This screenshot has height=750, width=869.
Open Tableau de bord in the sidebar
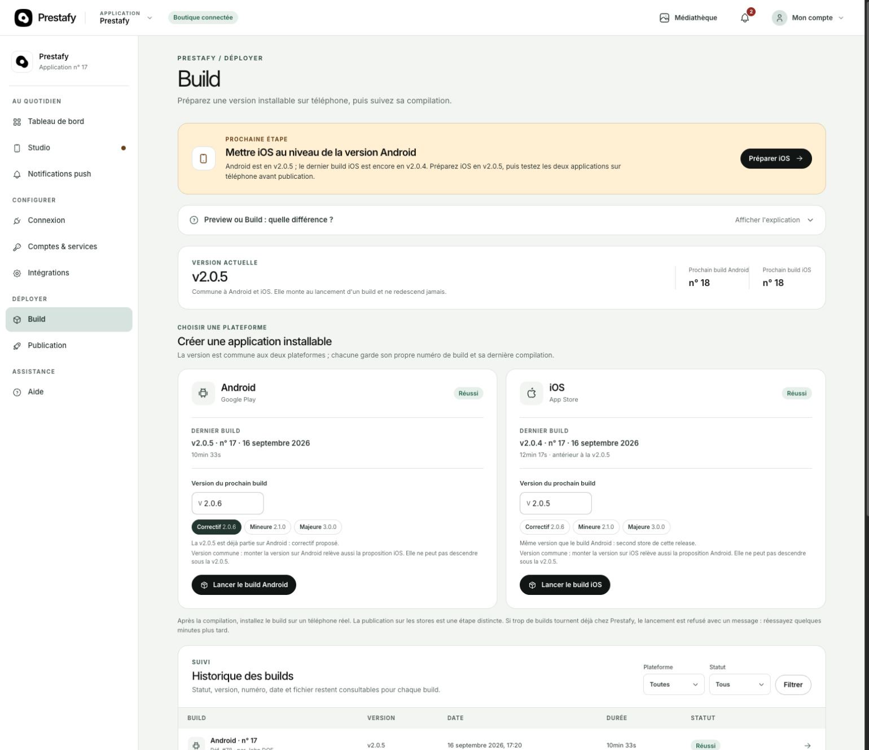coord(69,122)
